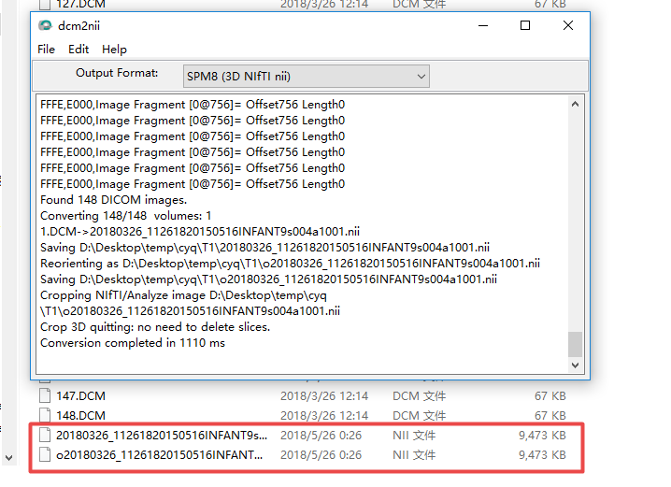The width and height of the screenshot is (671, 487).
Task: Click the 'Reorienting as' log line
Action: (x=290, y=264)
